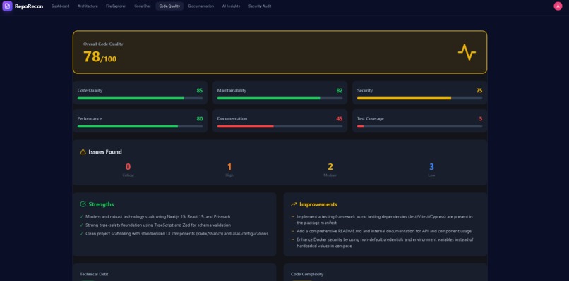Open the Security Audit tab

(260, 6)
